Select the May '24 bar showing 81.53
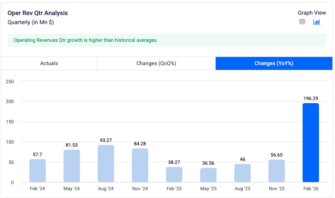Image resolution: width=335 pixels, height=198 pixels. 72,166
